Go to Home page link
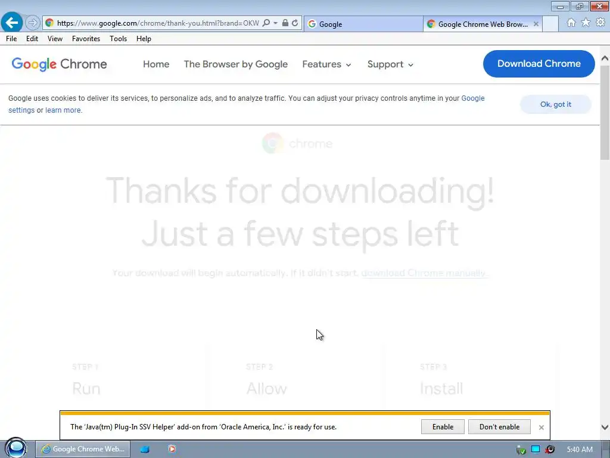 click(156, 64)
